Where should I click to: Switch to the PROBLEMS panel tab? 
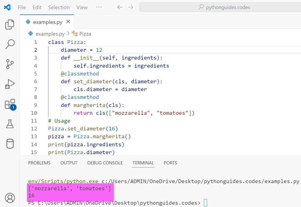click(39, 163)
